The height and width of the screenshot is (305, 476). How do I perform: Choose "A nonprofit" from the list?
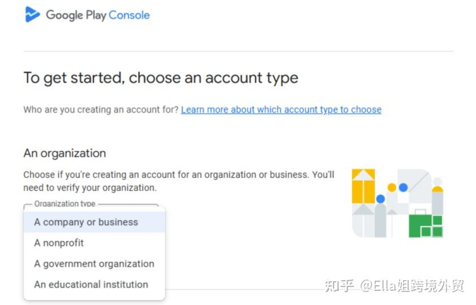[x=59, y=243]
